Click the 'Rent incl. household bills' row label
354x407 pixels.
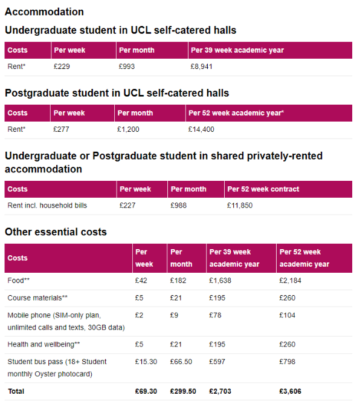click(x=47, y=206)
